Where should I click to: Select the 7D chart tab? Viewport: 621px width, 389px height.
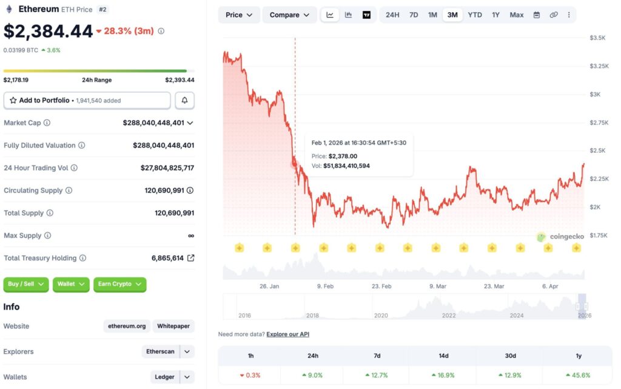414,15
